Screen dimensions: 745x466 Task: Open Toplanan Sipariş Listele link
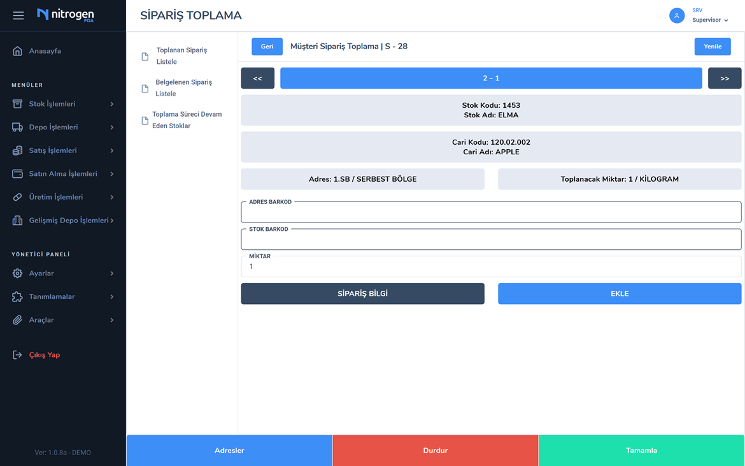coord(181,56)
